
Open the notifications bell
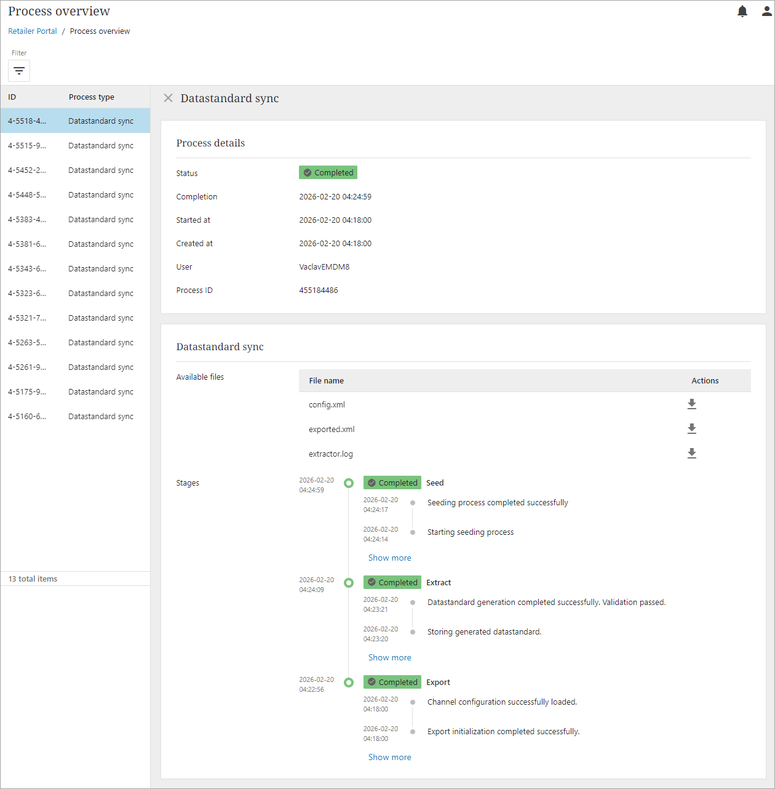coord(742,12)
